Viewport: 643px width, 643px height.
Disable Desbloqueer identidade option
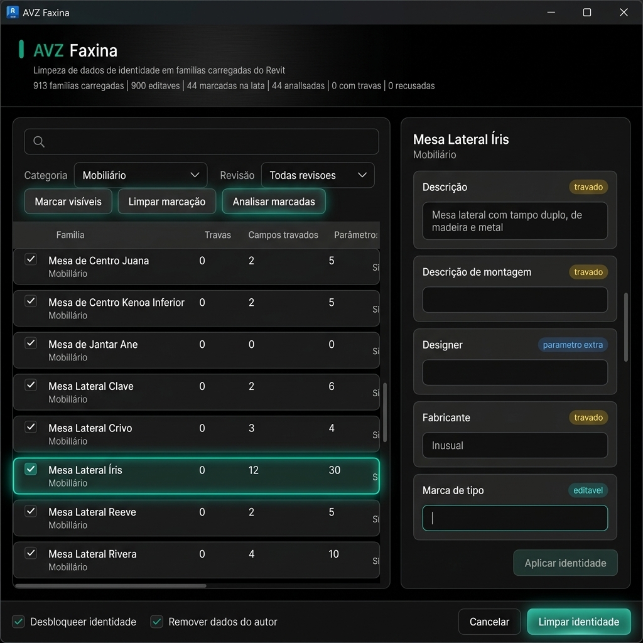coord(18,622)
